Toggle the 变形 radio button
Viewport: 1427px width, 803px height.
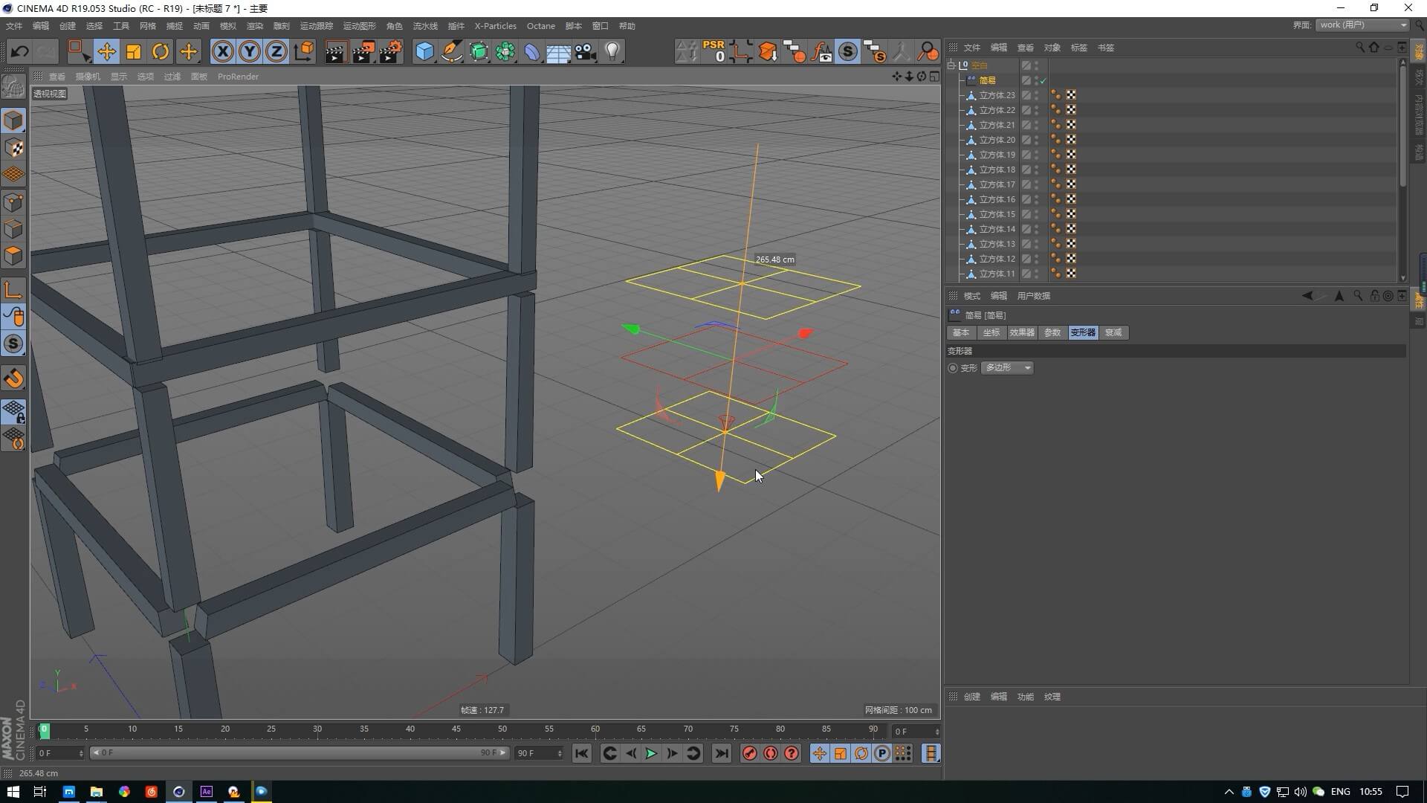point(953,368)
